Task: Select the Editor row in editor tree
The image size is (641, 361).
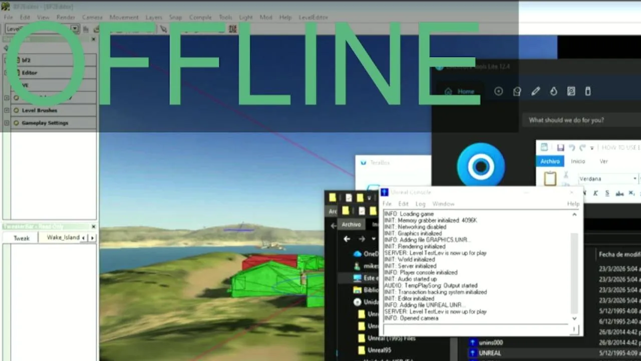Action: tap(54, 73)
